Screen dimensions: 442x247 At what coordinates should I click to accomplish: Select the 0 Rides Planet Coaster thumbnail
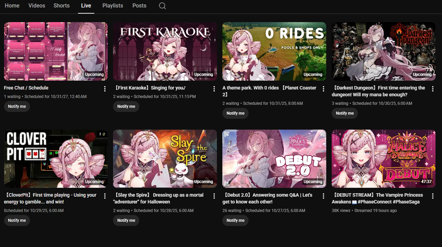[x=274, y=51]
